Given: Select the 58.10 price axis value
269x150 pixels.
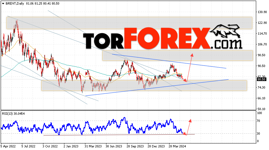Looking at the screenshot, I should (261, 109).
